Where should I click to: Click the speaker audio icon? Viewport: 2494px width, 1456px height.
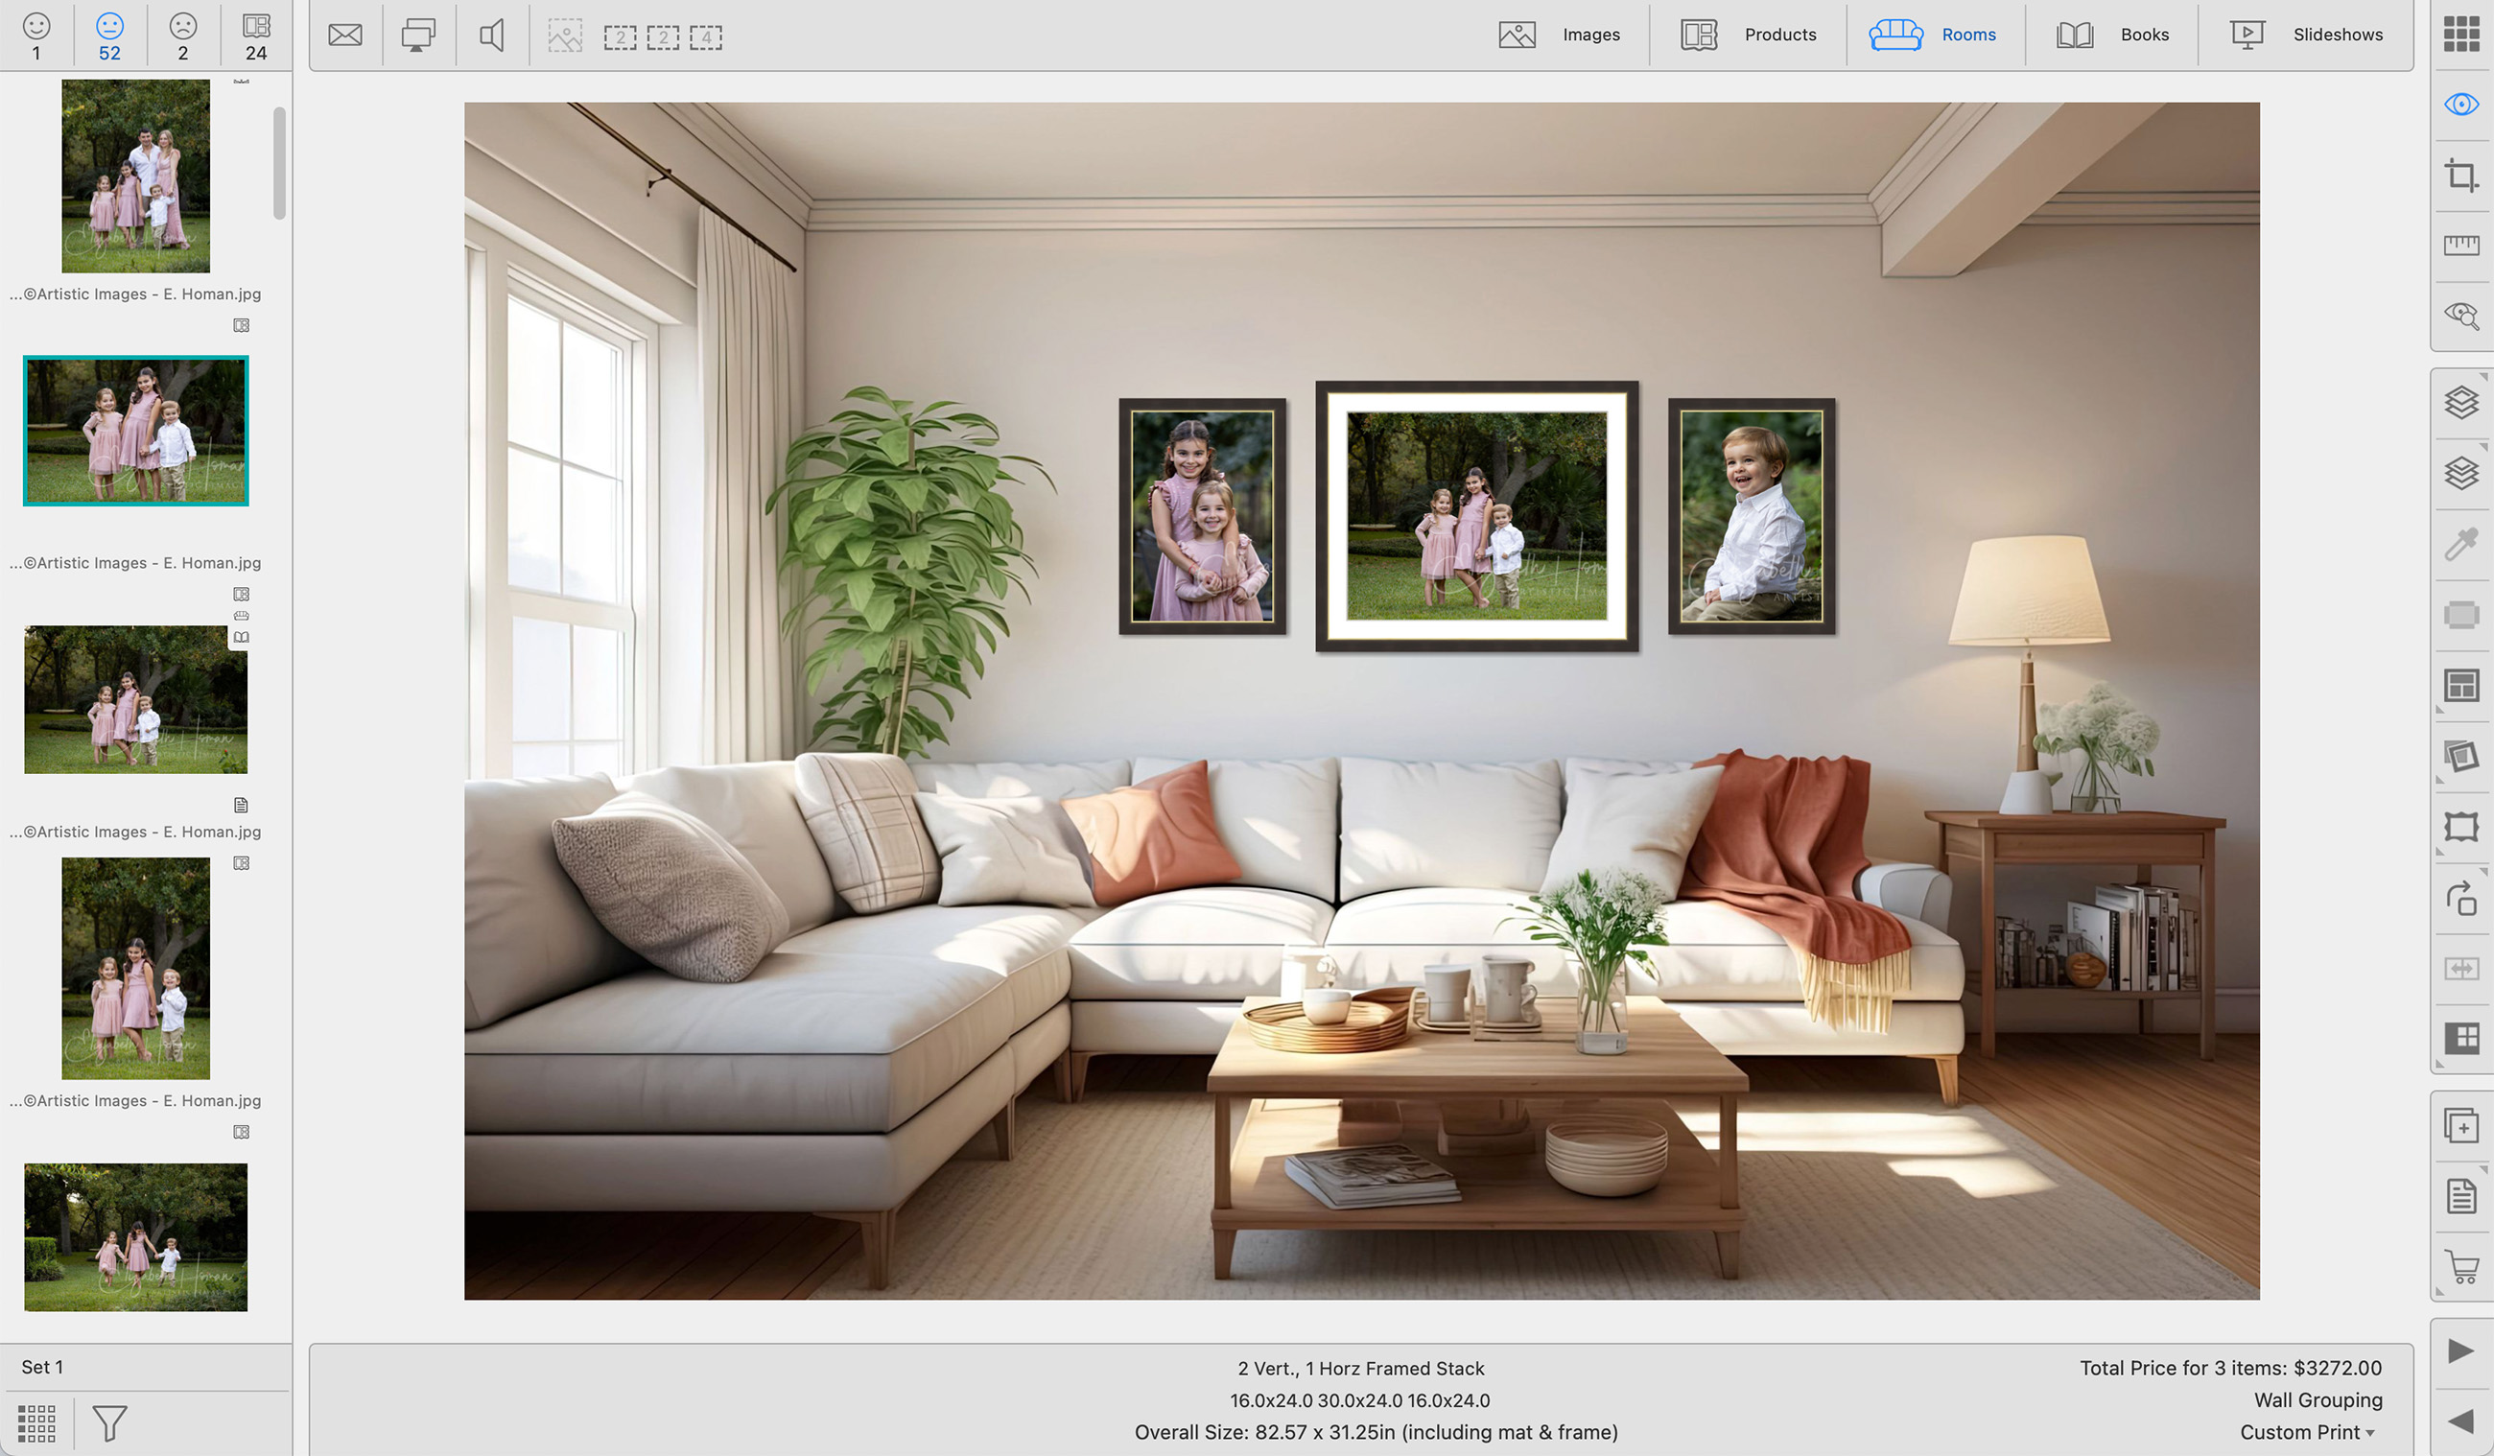(492, 35)
